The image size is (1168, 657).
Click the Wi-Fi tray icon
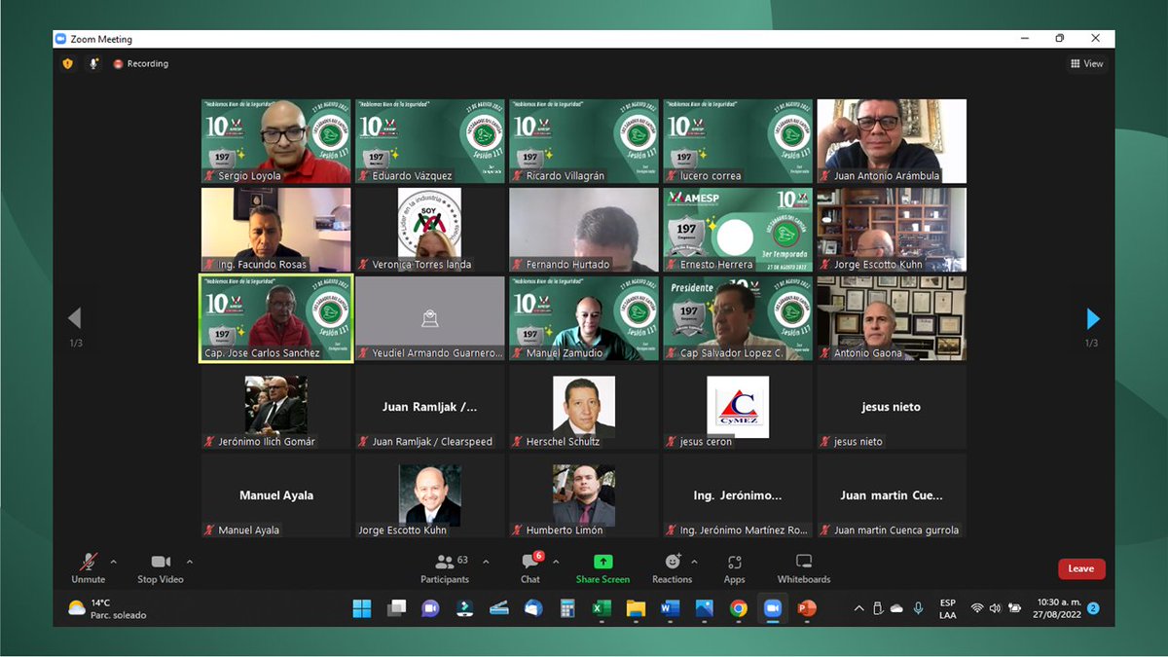click(x=977, y=608)
